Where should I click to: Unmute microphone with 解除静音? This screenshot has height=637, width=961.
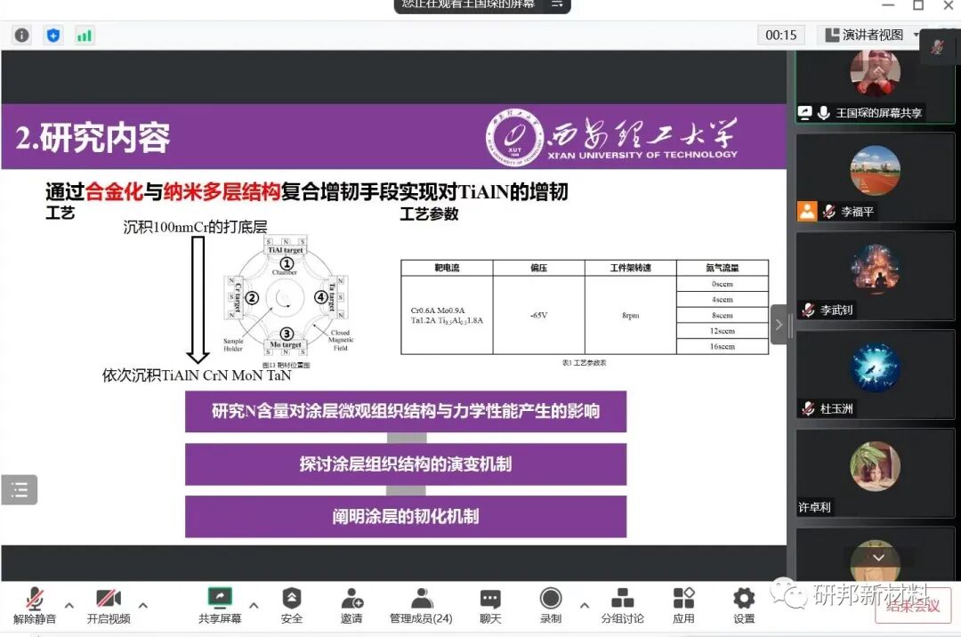click(x=35, y=605)
